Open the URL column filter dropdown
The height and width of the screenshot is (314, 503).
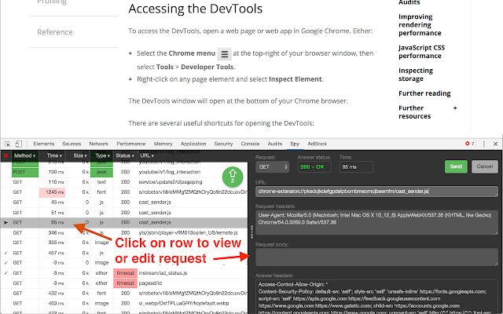pos(147,155)
